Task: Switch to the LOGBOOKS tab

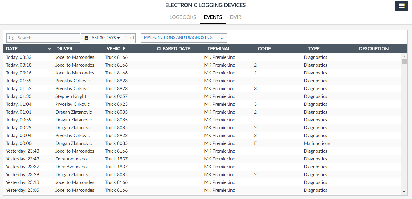Action: [183, 17]
